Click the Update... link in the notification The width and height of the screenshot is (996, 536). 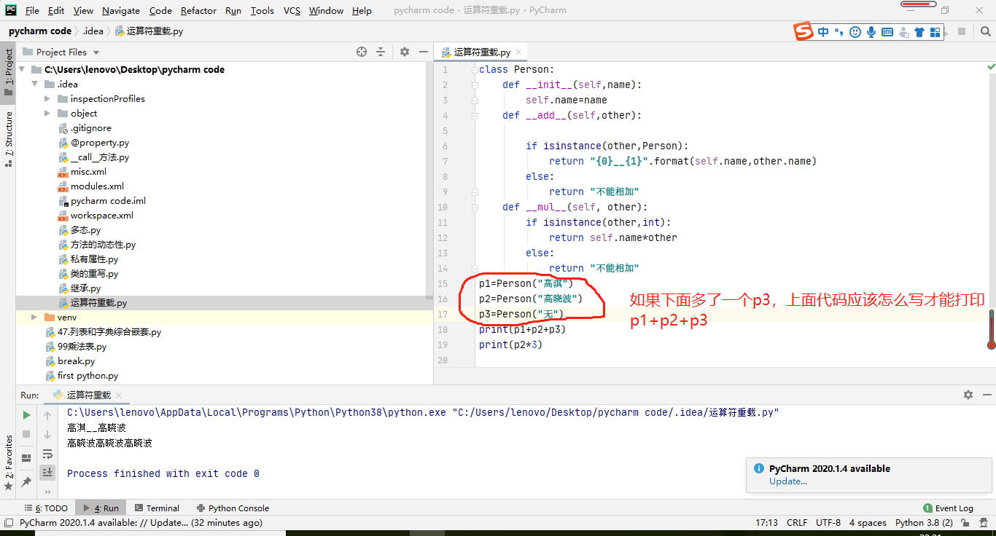788,481
